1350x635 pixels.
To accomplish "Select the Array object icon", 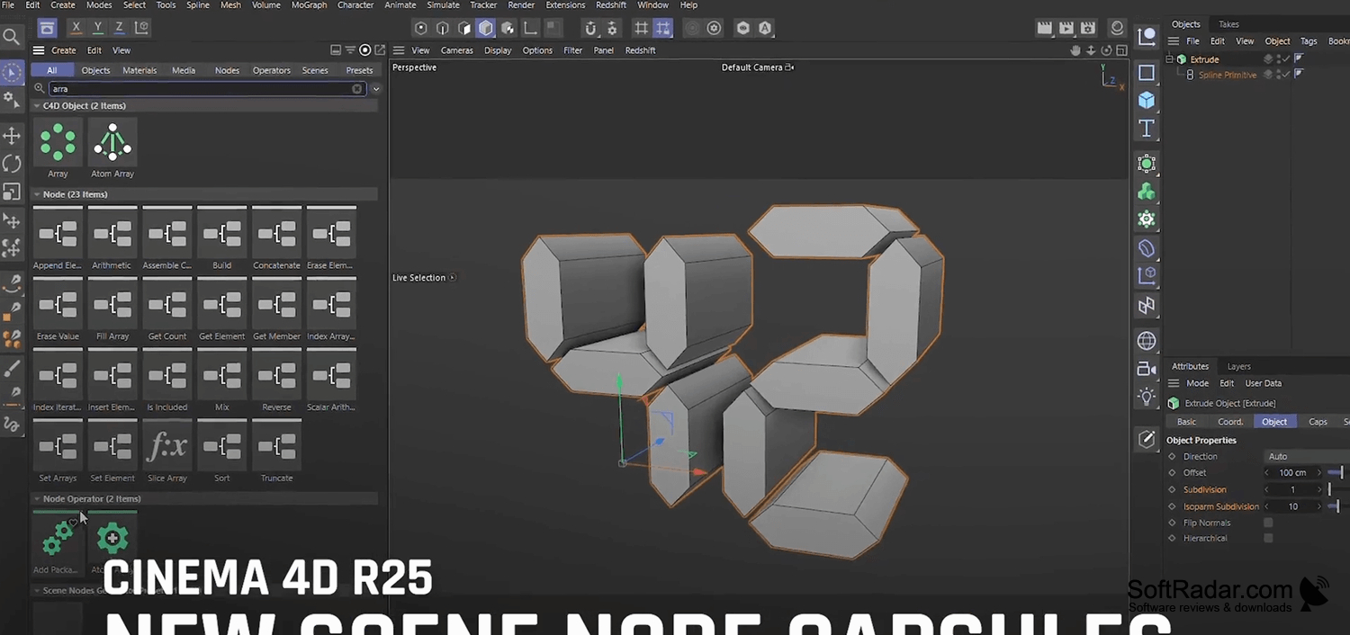I will (58, 143).
